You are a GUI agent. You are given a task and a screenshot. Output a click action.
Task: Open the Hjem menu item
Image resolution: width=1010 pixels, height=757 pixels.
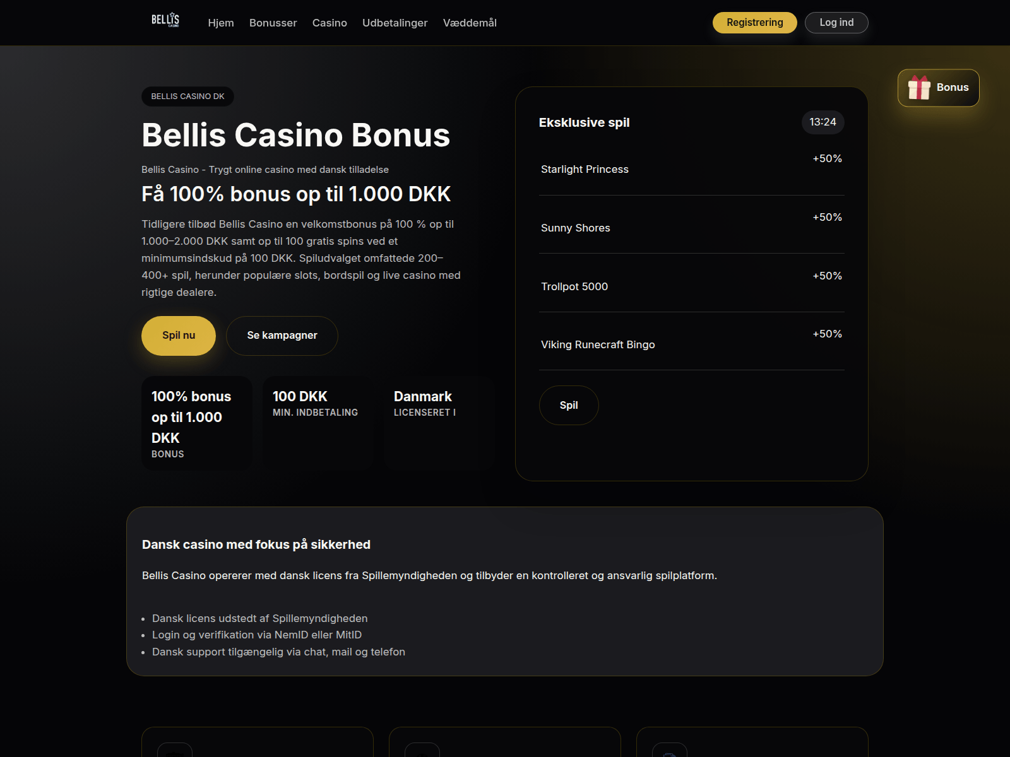pos(221,23)
